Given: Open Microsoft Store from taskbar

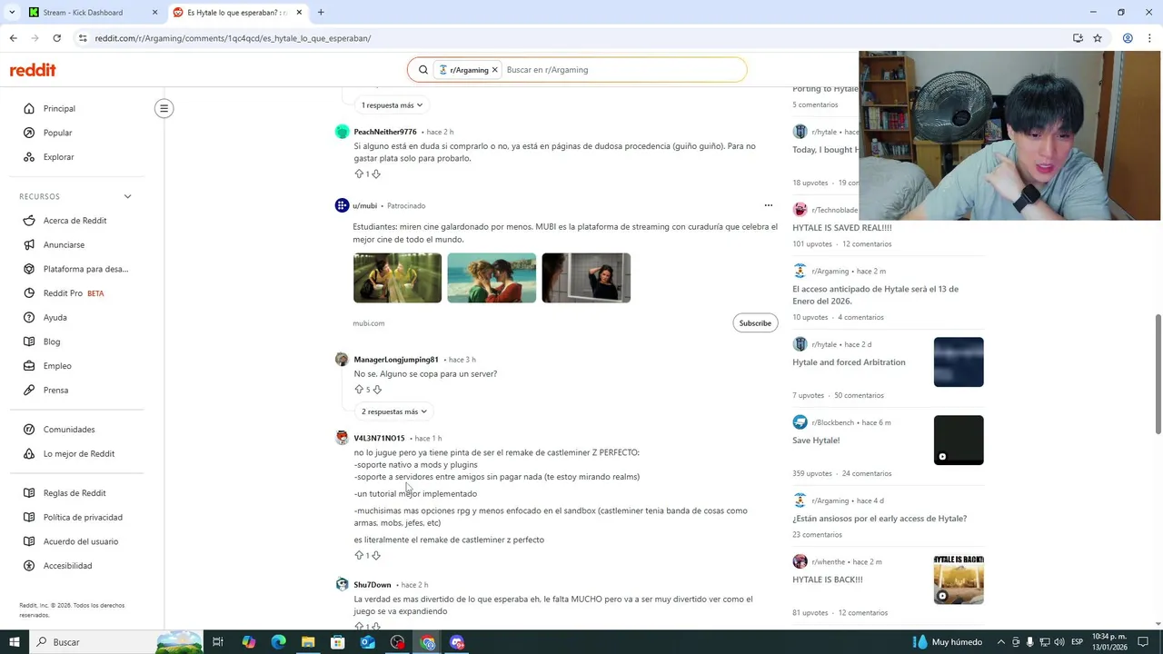Looking at the screenshot, I should 337,642.
